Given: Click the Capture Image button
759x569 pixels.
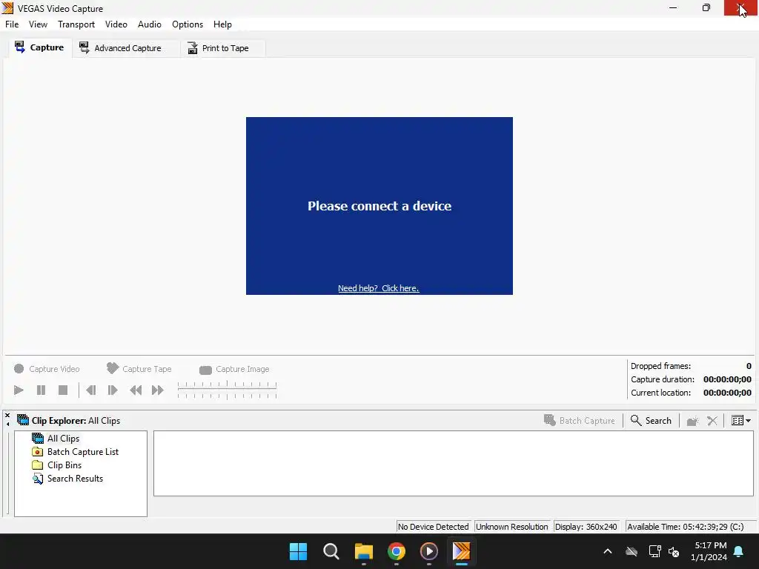Looking at the screenshot, I should pos(234,369).
